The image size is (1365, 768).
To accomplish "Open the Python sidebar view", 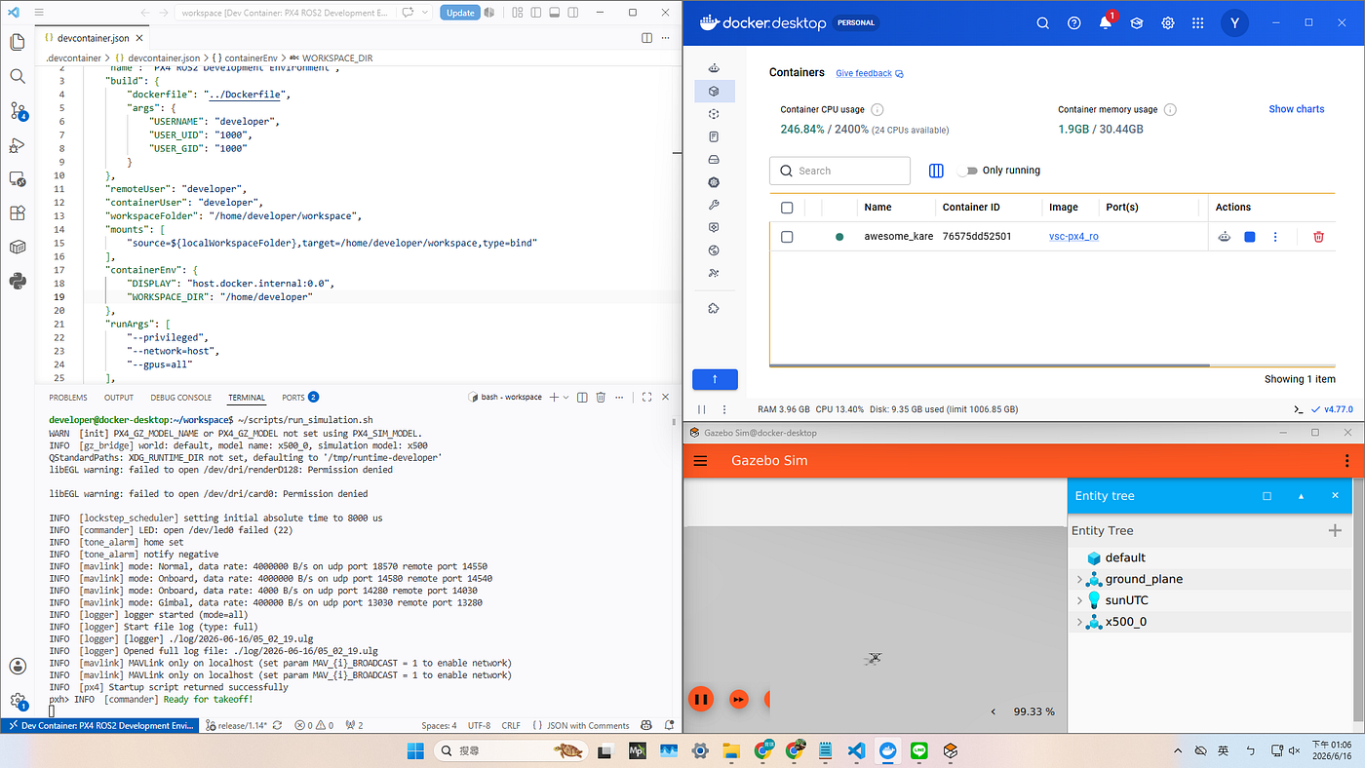I will pos(17,282).
